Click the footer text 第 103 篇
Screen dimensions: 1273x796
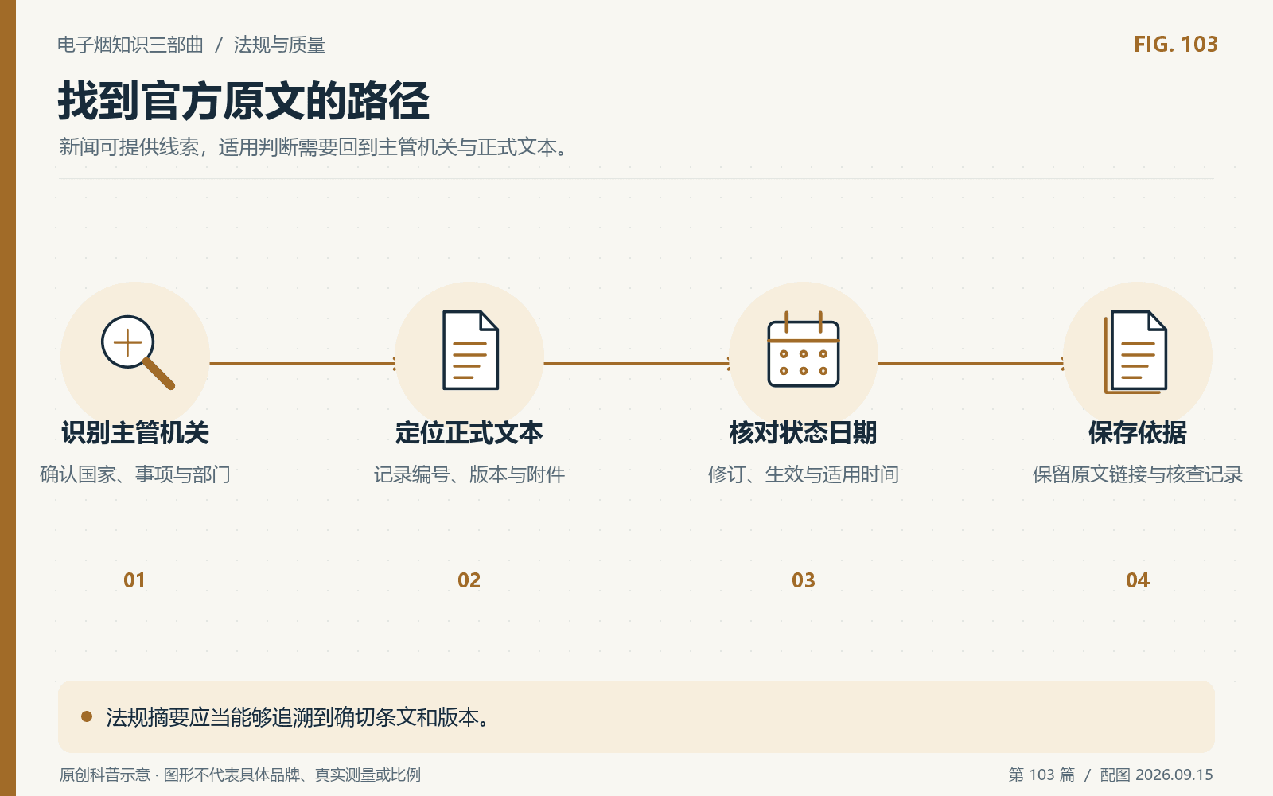[1041, 775]
